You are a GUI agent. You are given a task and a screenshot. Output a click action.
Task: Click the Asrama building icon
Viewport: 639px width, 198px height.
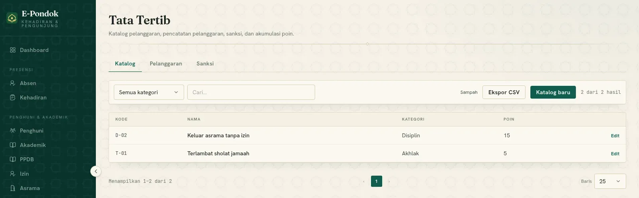[x=13, y=188]
